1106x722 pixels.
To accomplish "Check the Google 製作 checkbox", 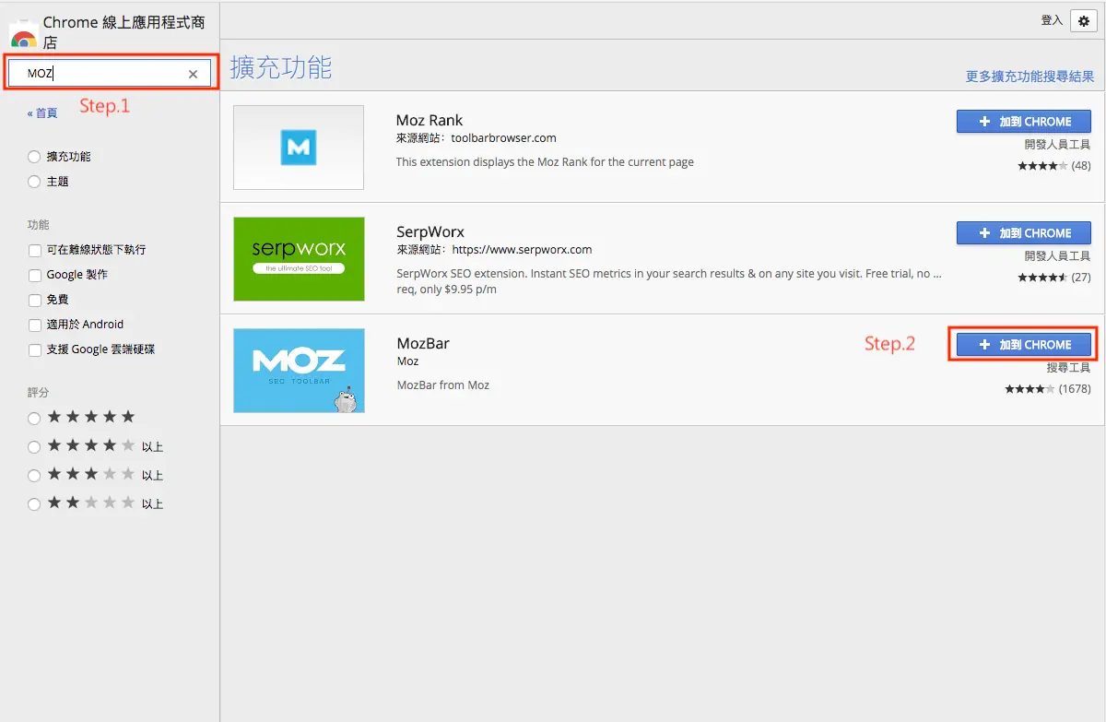I will (35, 275).
